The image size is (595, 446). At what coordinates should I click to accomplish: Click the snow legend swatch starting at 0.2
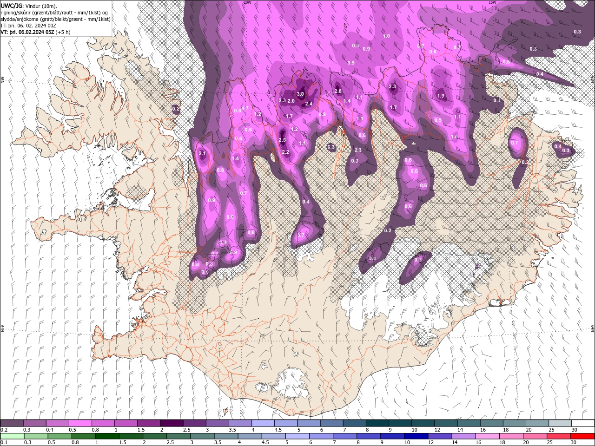12,423
